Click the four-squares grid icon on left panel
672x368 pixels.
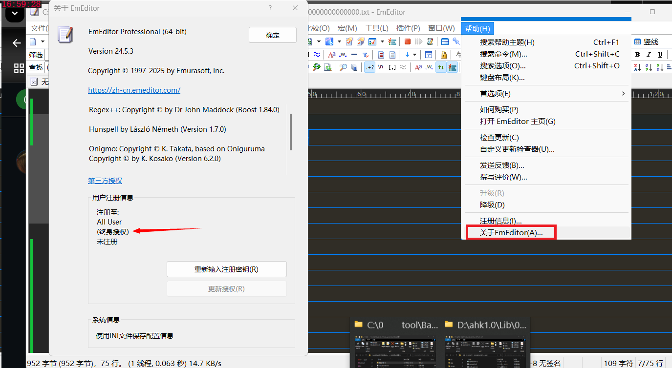19,68
